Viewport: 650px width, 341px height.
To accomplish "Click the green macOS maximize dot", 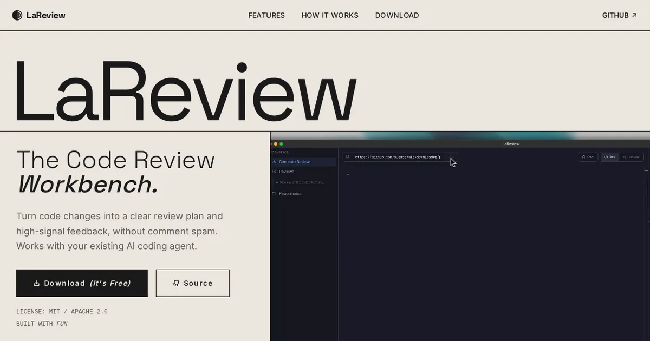I will click(x=281, y=144).
